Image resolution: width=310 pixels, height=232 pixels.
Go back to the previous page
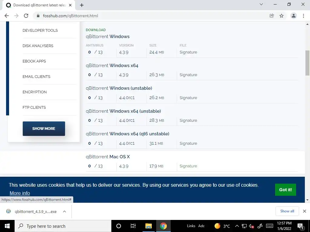click(7, 16)
